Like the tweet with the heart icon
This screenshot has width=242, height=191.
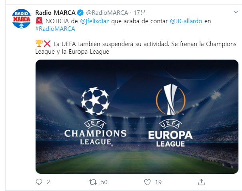click(x=147, y=182)
